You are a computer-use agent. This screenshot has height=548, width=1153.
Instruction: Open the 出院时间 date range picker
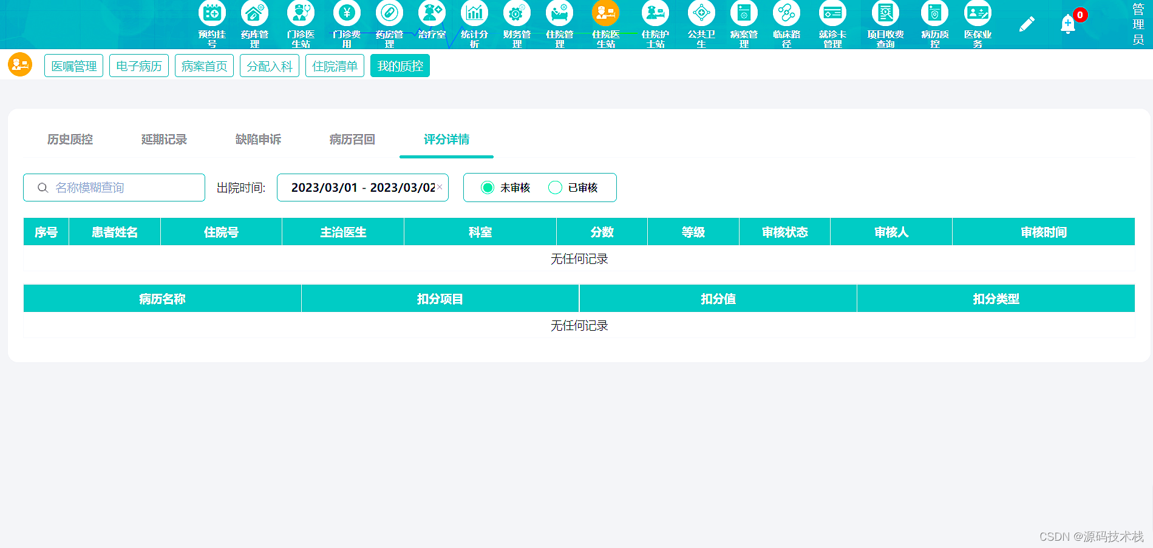point(362,188)
